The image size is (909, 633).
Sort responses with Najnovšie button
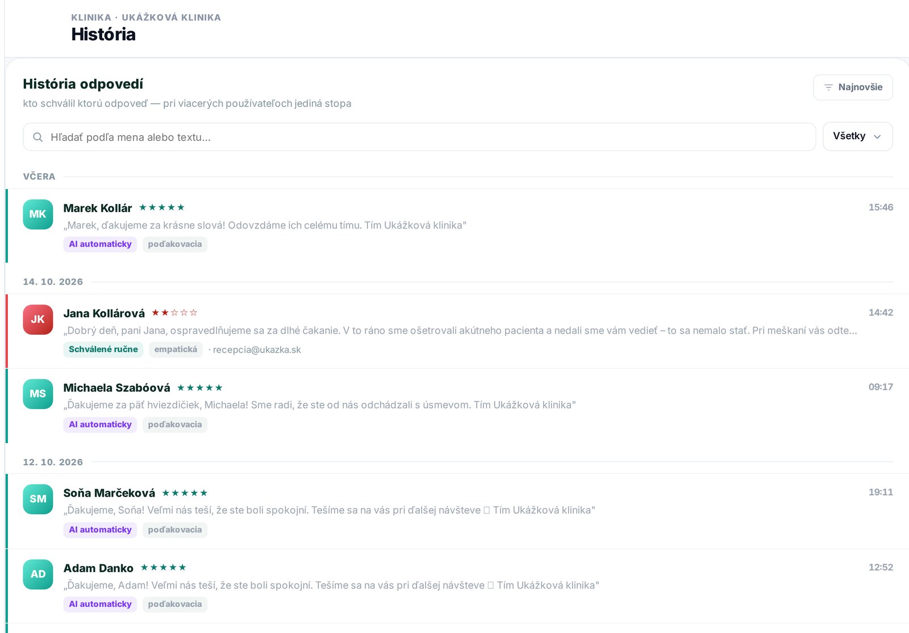(853, 88)
